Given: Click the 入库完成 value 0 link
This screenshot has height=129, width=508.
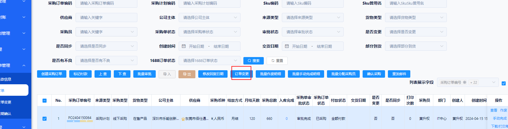Looking at the screenshot, I should tap(286, 119).
